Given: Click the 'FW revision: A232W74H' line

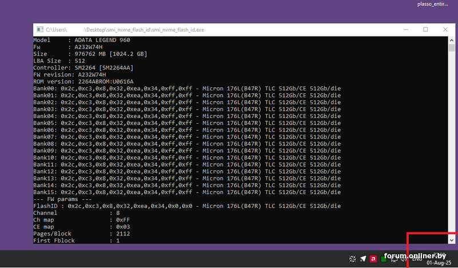Looking at the screenshot, I should [x=69, y=75].
